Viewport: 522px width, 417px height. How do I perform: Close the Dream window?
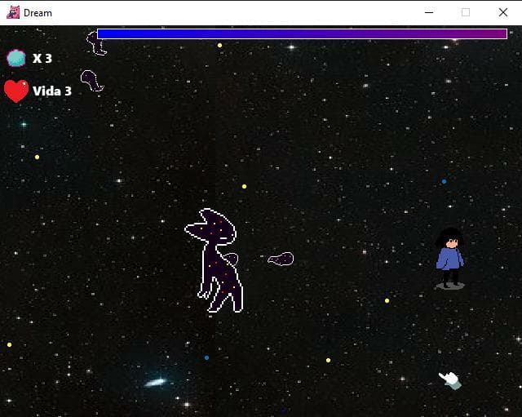[x=503, y=13]
